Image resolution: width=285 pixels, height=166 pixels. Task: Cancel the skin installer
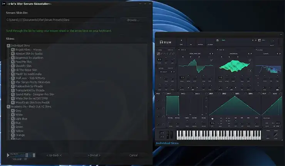(133, 155)
